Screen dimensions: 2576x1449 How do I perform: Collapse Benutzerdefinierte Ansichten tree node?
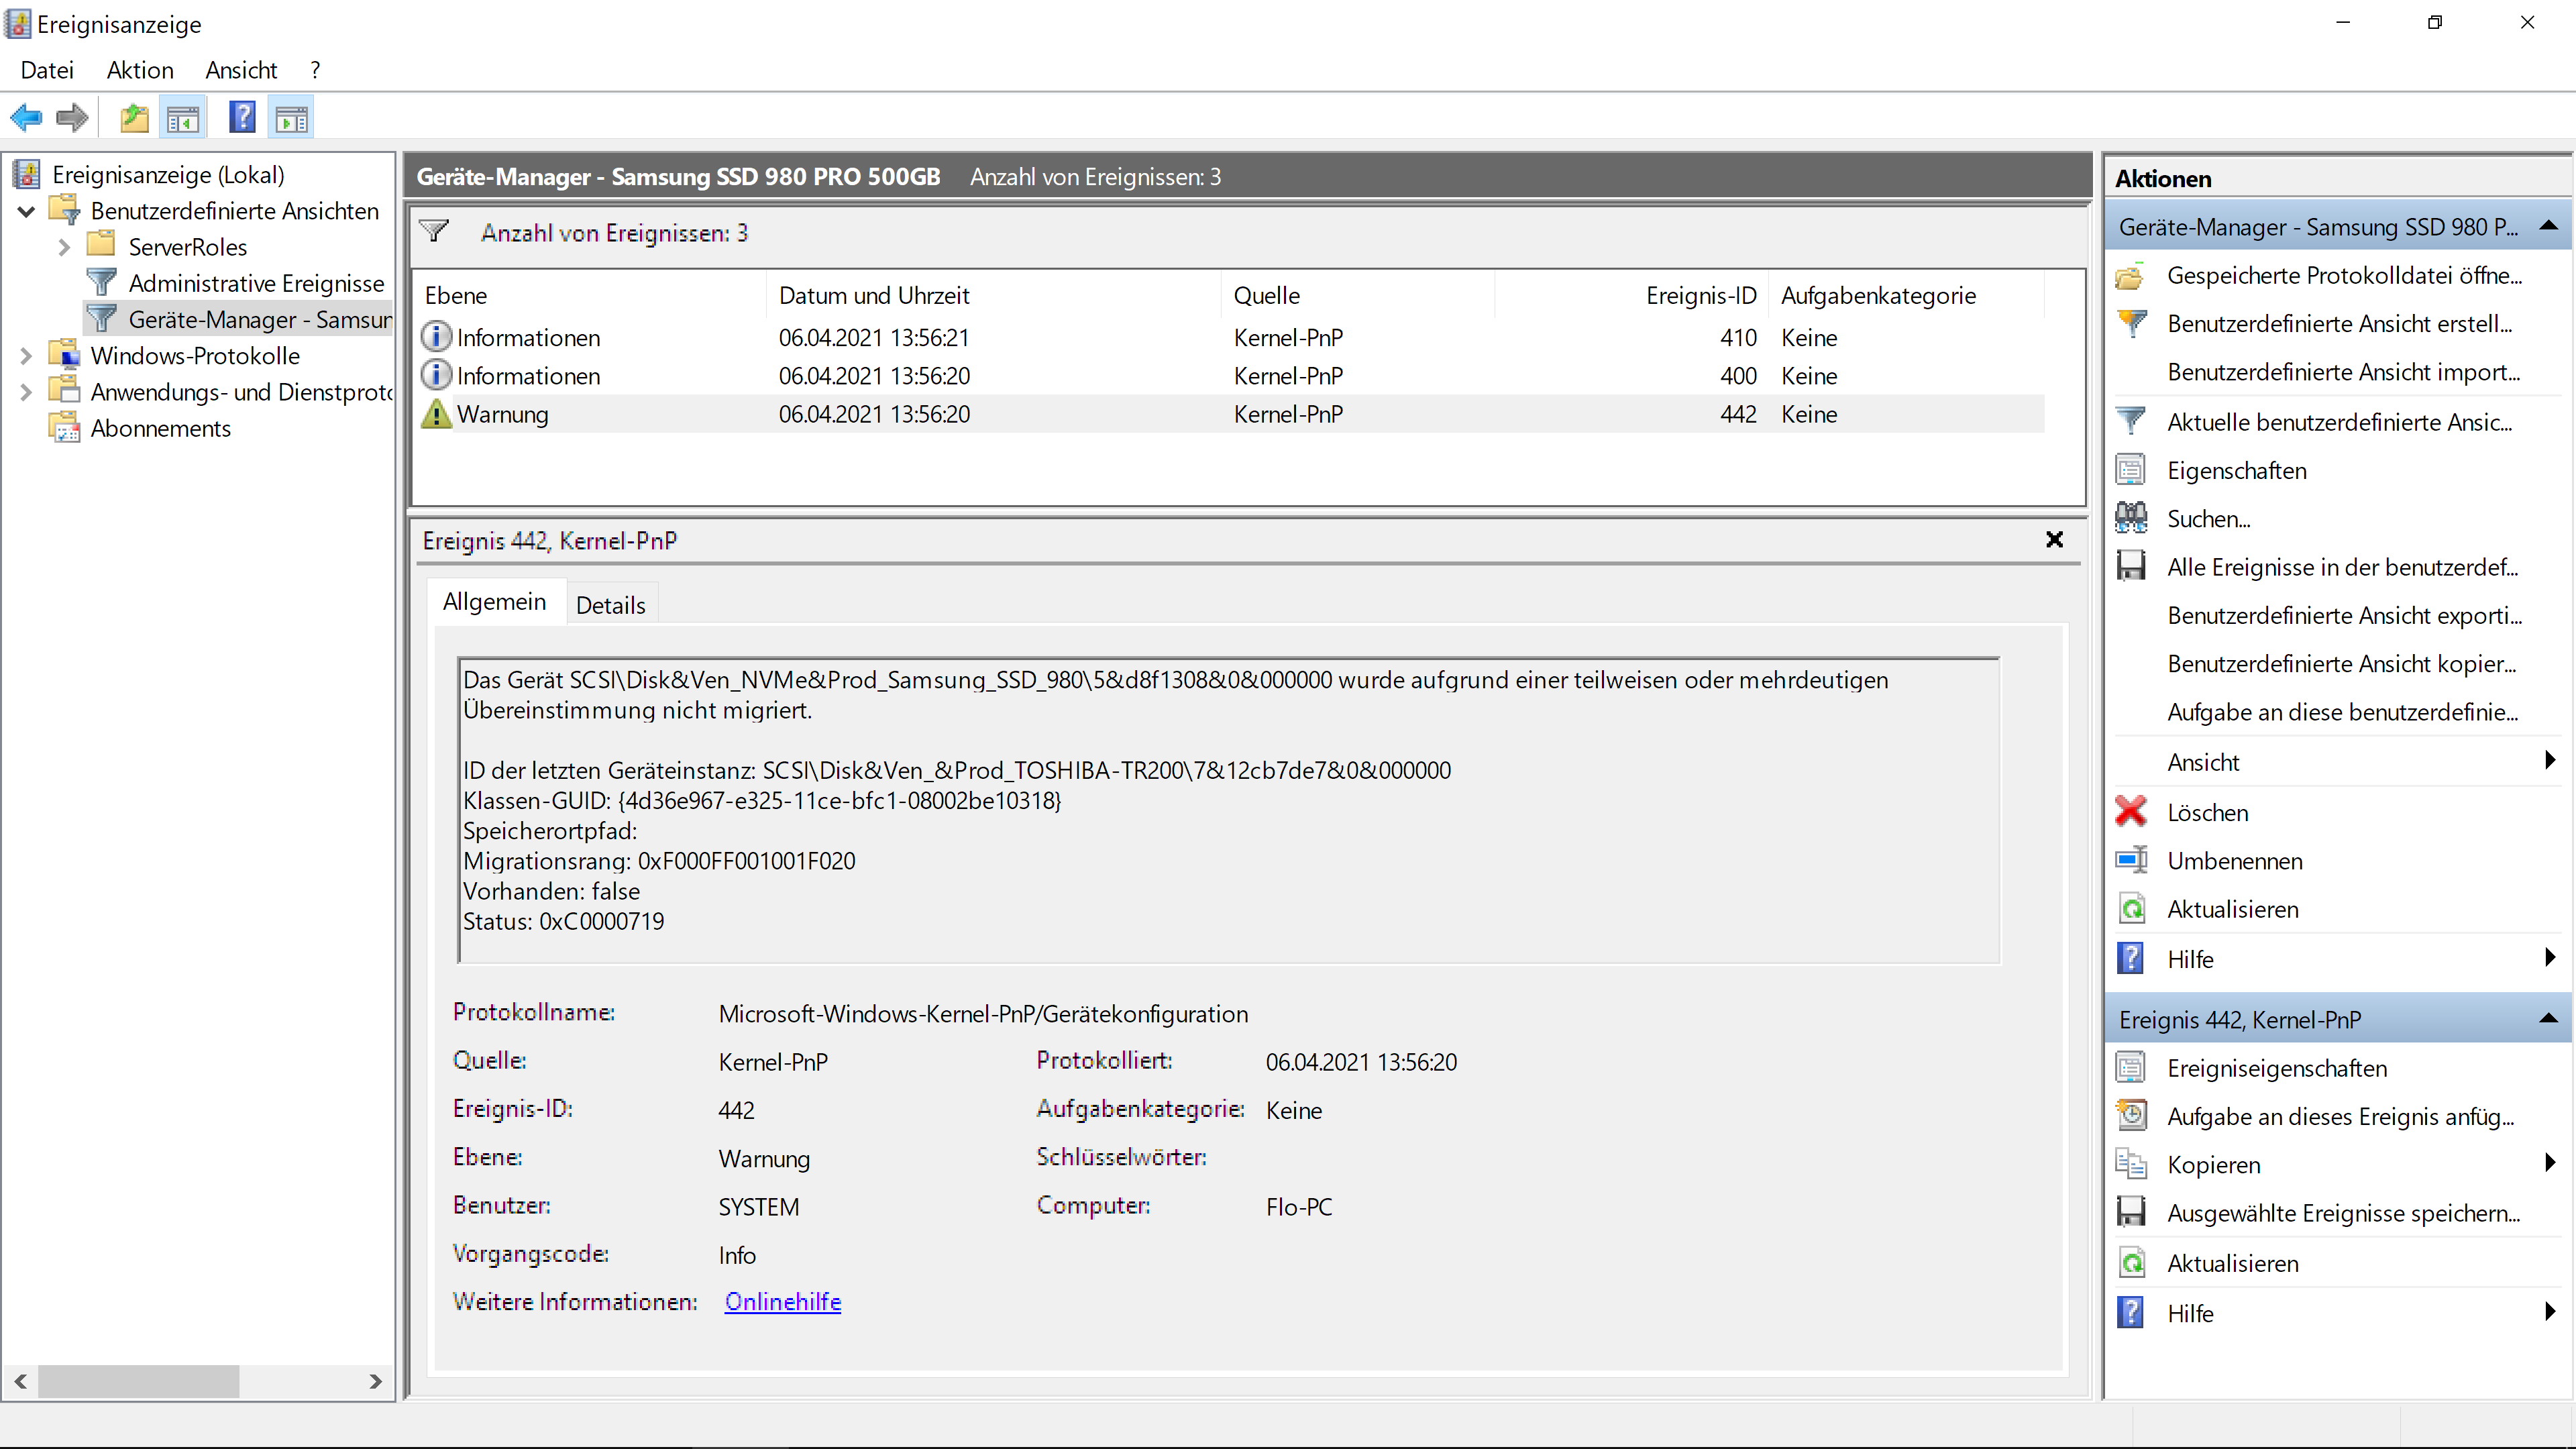[x=27, y=211]
